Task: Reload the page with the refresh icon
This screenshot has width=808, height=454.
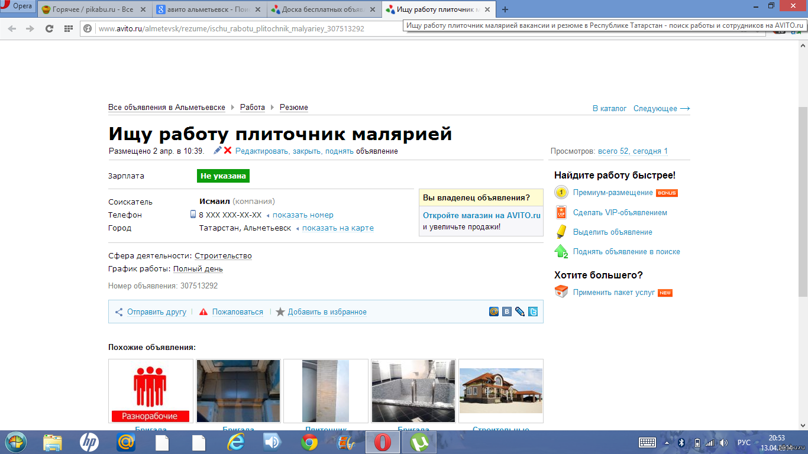Action: [x=49, y=28]
